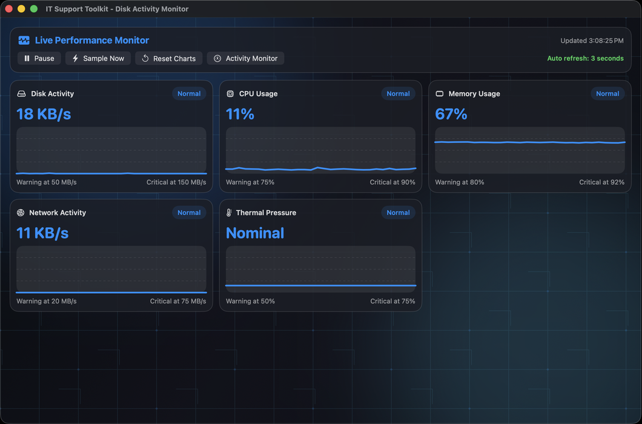Click 'Critical at 75%' under Thermal
Image resolution: width=642 pixels, height=424 pixels.
click(x=392, y=301)
